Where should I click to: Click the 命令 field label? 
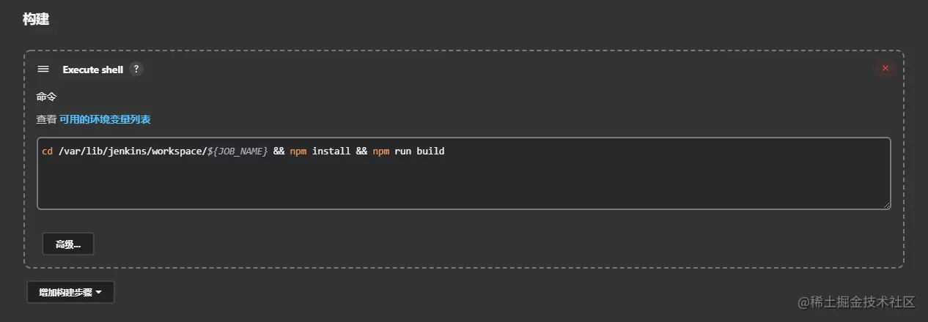click(46, 97)
